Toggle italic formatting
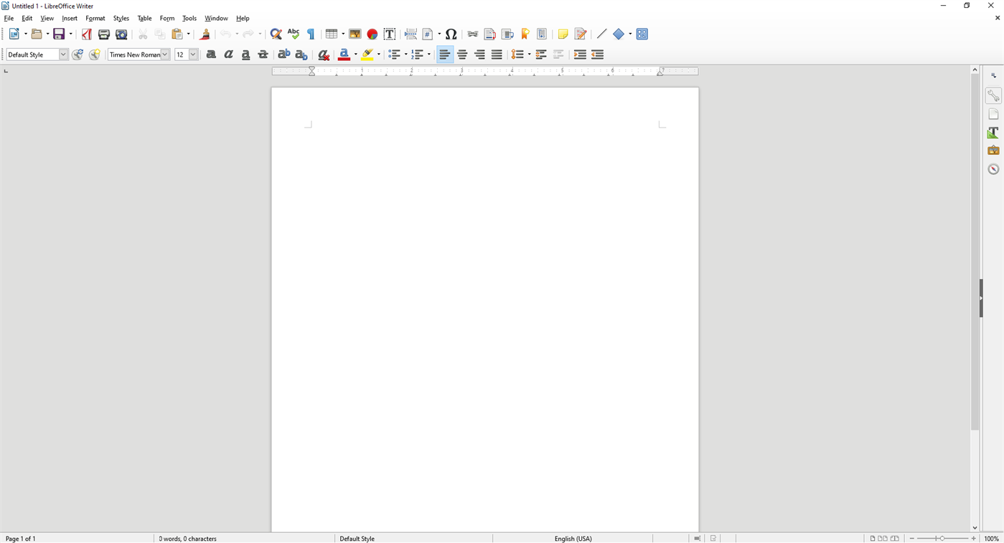Screen dimensions: 1004x543 click(x=228, y=55)
